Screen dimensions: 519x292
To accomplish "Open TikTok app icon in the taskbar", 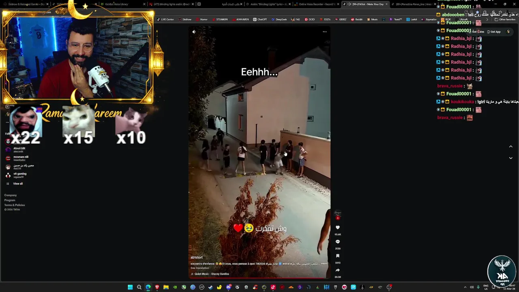I will click(273, 287).
